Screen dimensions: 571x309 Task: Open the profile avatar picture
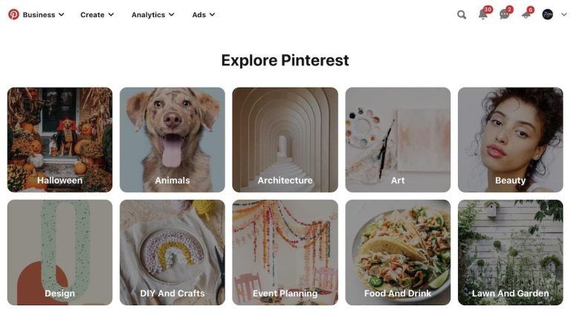point(547,15)
